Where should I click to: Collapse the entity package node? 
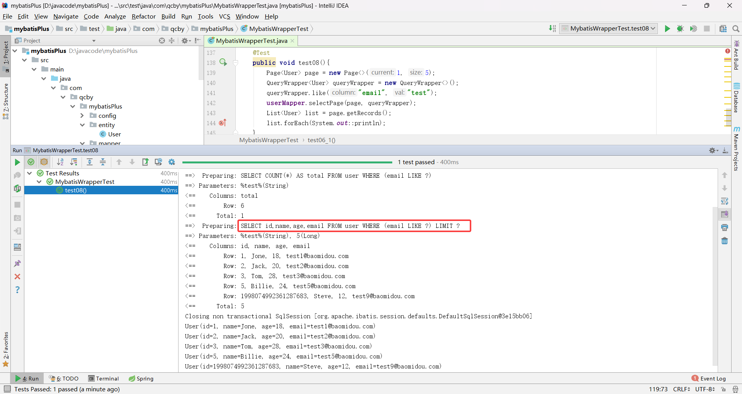(82, 125)
